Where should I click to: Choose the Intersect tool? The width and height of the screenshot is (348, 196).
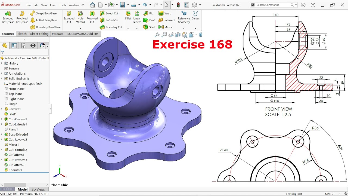166,20
